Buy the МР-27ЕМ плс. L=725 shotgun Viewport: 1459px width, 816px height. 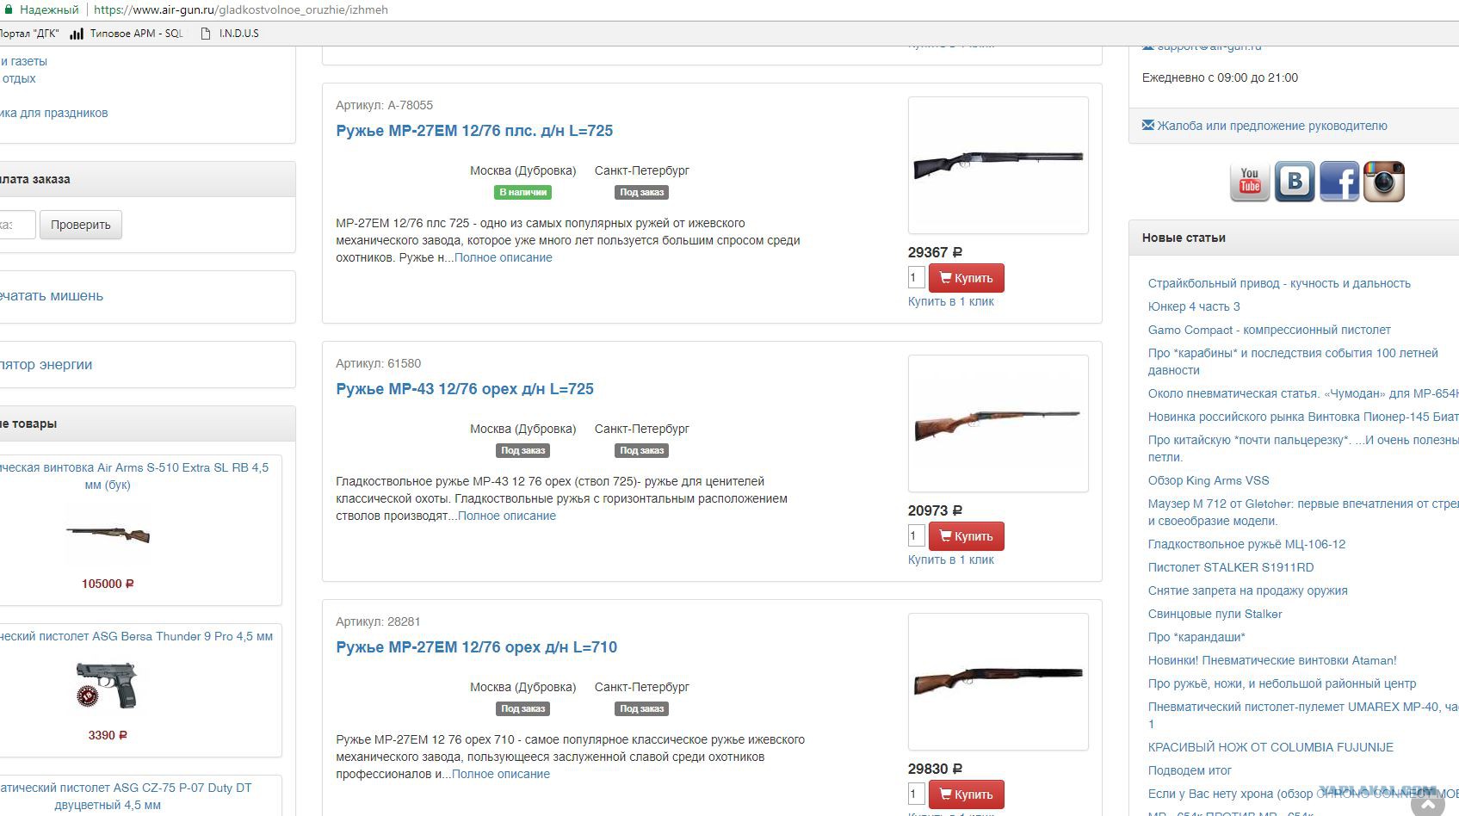pyautogui.click(x=967, y=278)
